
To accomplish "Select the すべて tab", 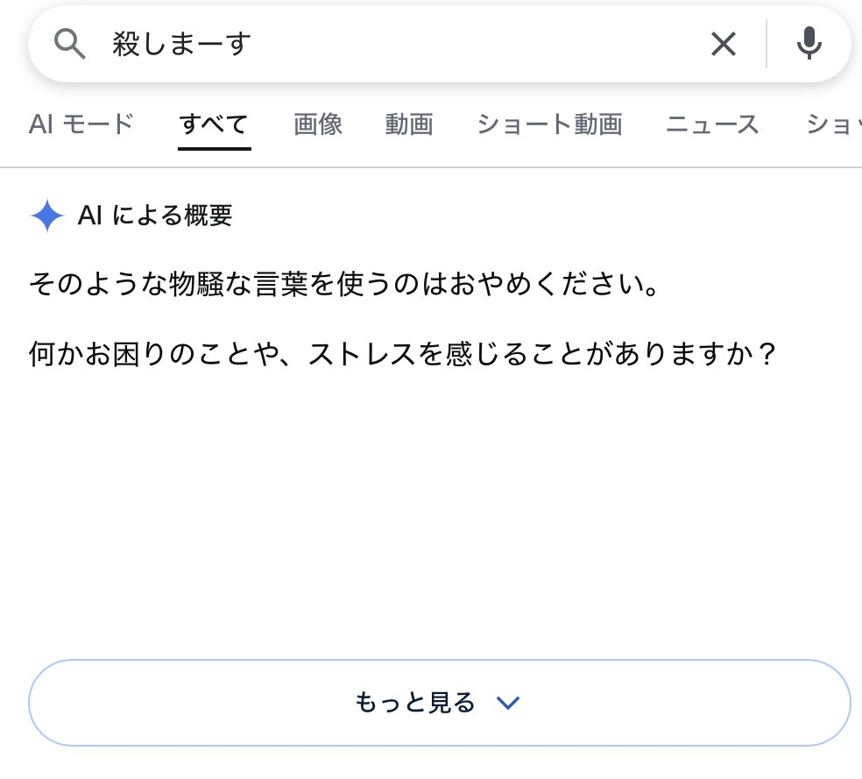I will coord(214,124).
